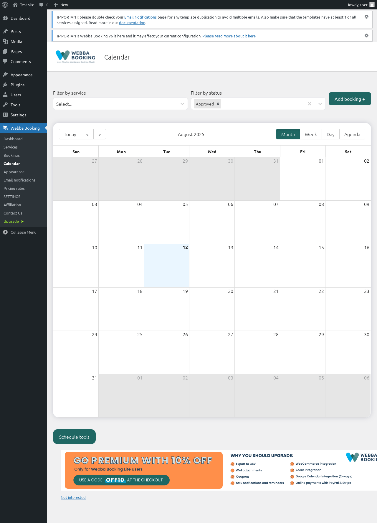Clear all status filters
Viewport: 377px width, 523px height.
tap(310, 104)
